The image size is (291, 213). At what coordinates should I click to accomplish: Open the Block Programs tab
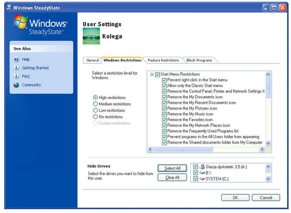(199, 60)
